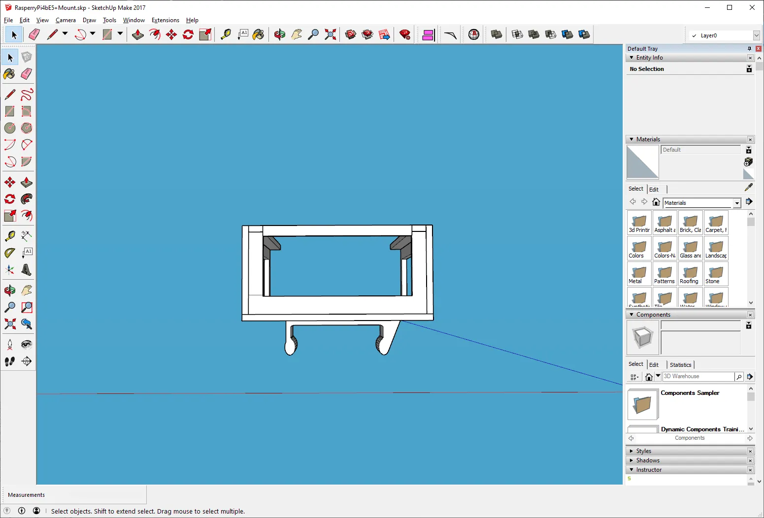Viewport: 764px width, 518px height.
Task: Open the Camera menu
Action: click(x=66, y=20)
